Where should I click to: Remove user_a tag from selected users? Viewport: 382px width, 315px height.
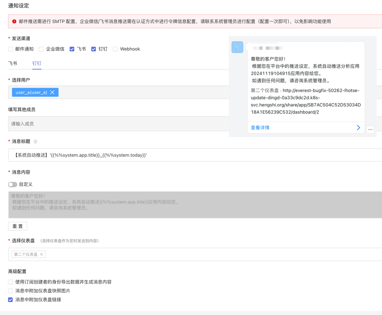pos(52,92)
